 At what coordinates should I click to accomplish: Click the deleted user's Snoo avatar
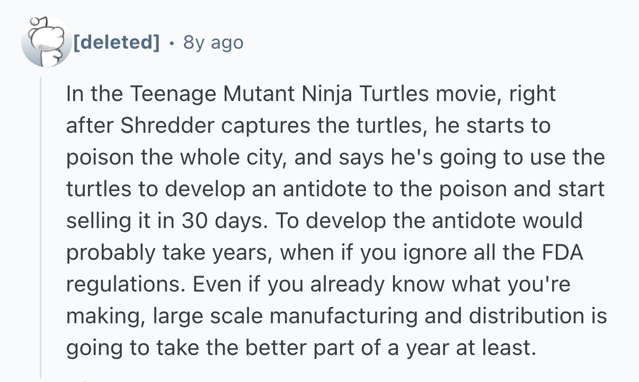coord(46,42)
